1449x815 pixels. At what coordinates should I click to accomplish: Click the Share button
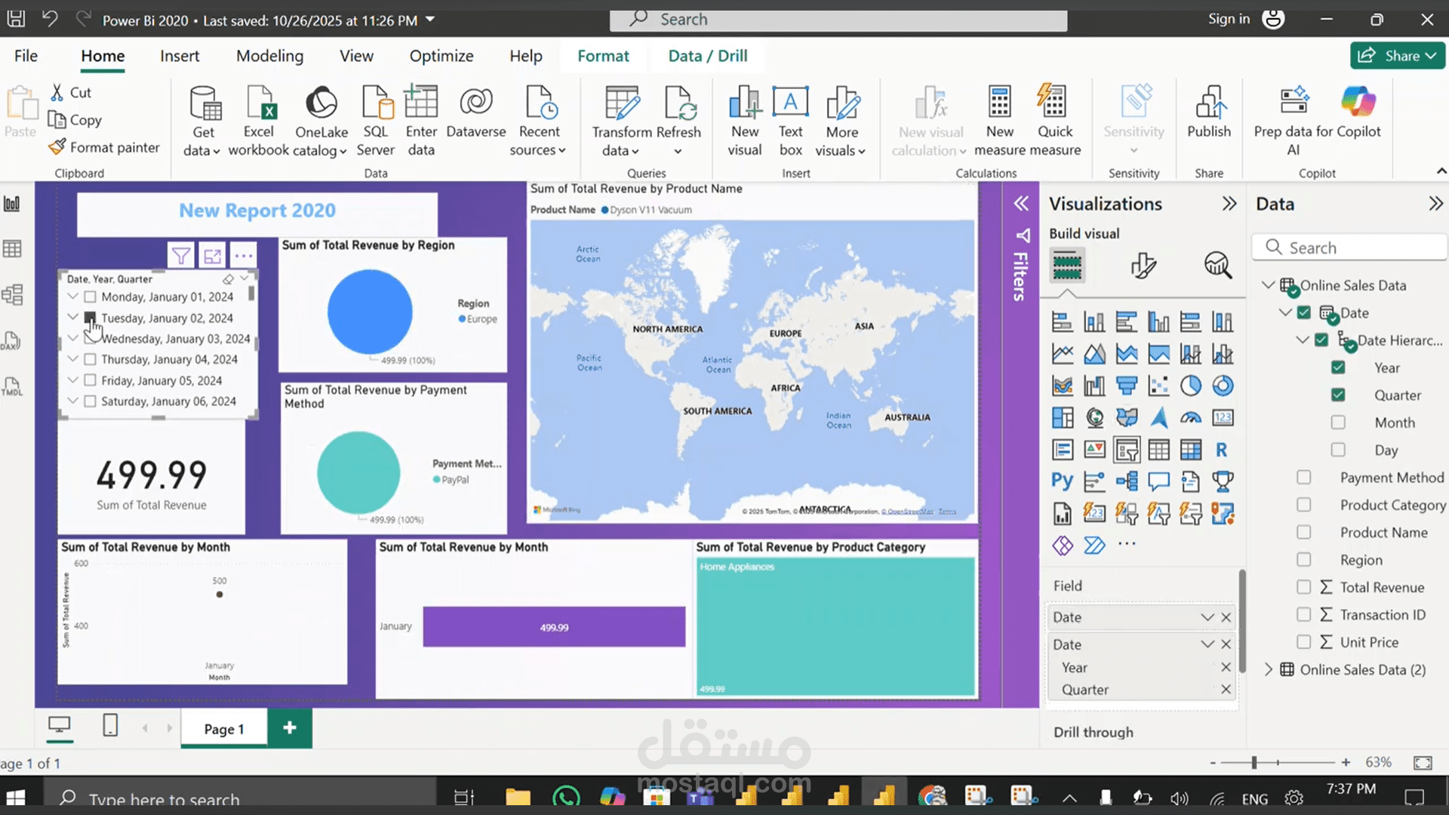[x=1398, y=56]
